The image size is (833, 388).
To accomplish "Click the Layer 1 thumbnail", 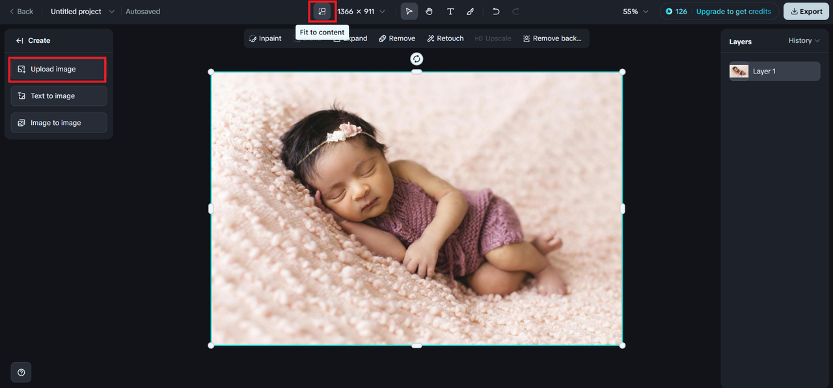I will [739, 71].
